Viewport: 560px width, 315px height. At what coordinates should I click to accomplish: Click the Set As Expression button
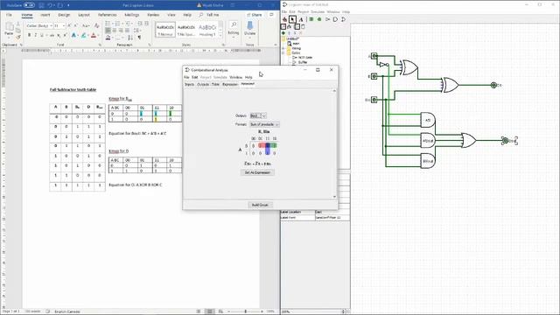pyautogui.click(x=257, y=172)
